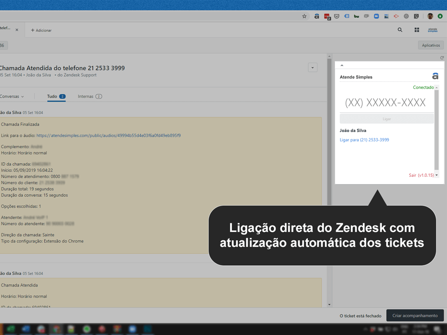Click the Adicionar new tab button

tap(41, 30)
